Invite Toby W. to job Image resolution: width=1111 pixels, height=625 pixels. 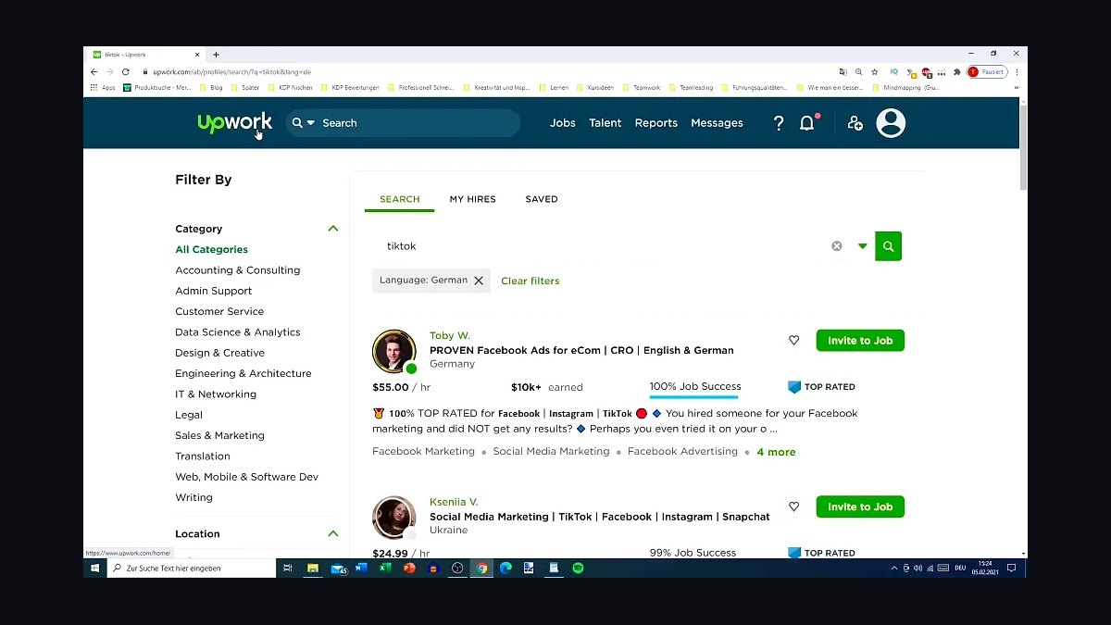[x=860, y=341]
